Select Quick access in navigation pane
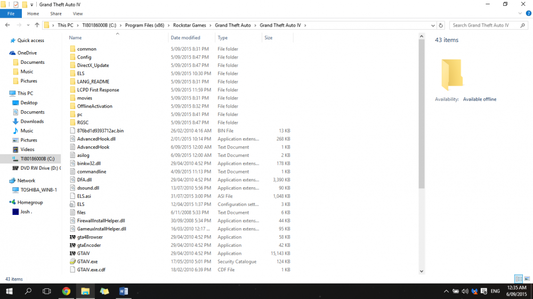The height and width of the screenshot is (299, 533). (x=30, y=40)
